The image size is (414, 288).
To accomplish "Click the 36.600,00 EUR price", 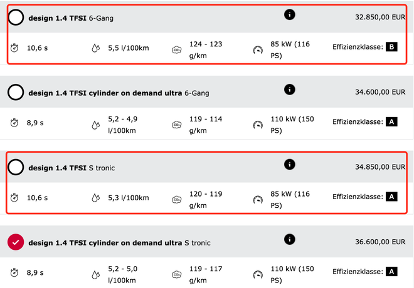I will click(x=379, y=242).
